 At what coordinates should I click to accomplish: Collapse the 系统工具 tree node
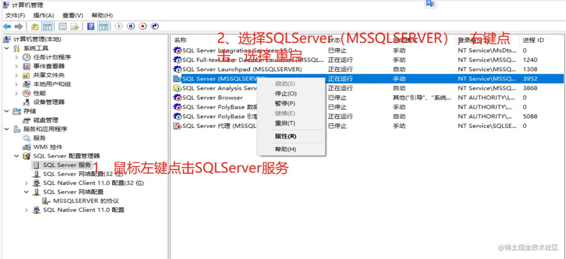[x=7, y=48]
